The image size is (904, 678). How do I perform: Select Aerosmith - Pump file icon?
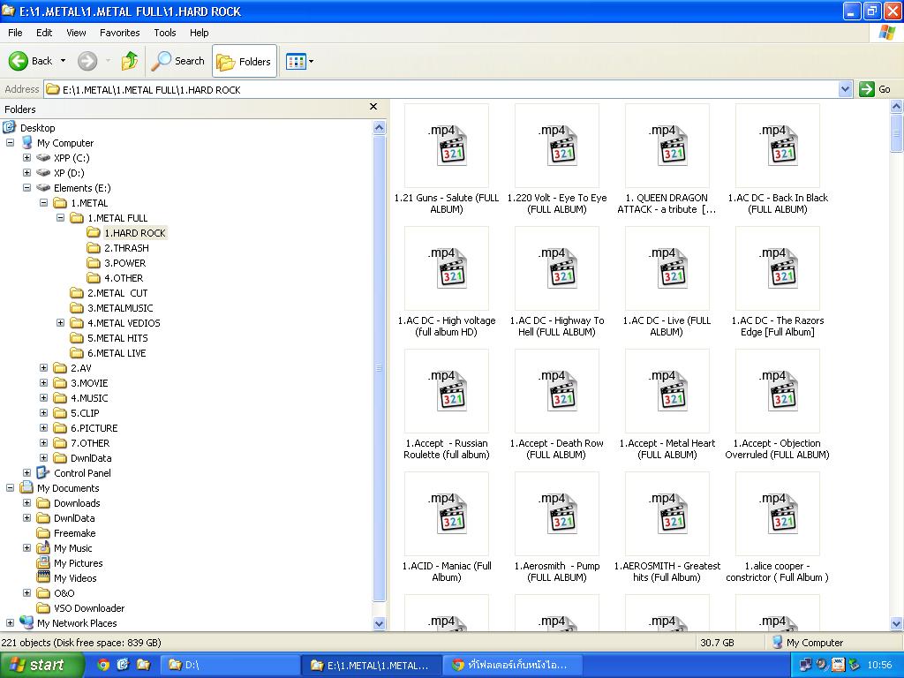[x=557, y=514]
